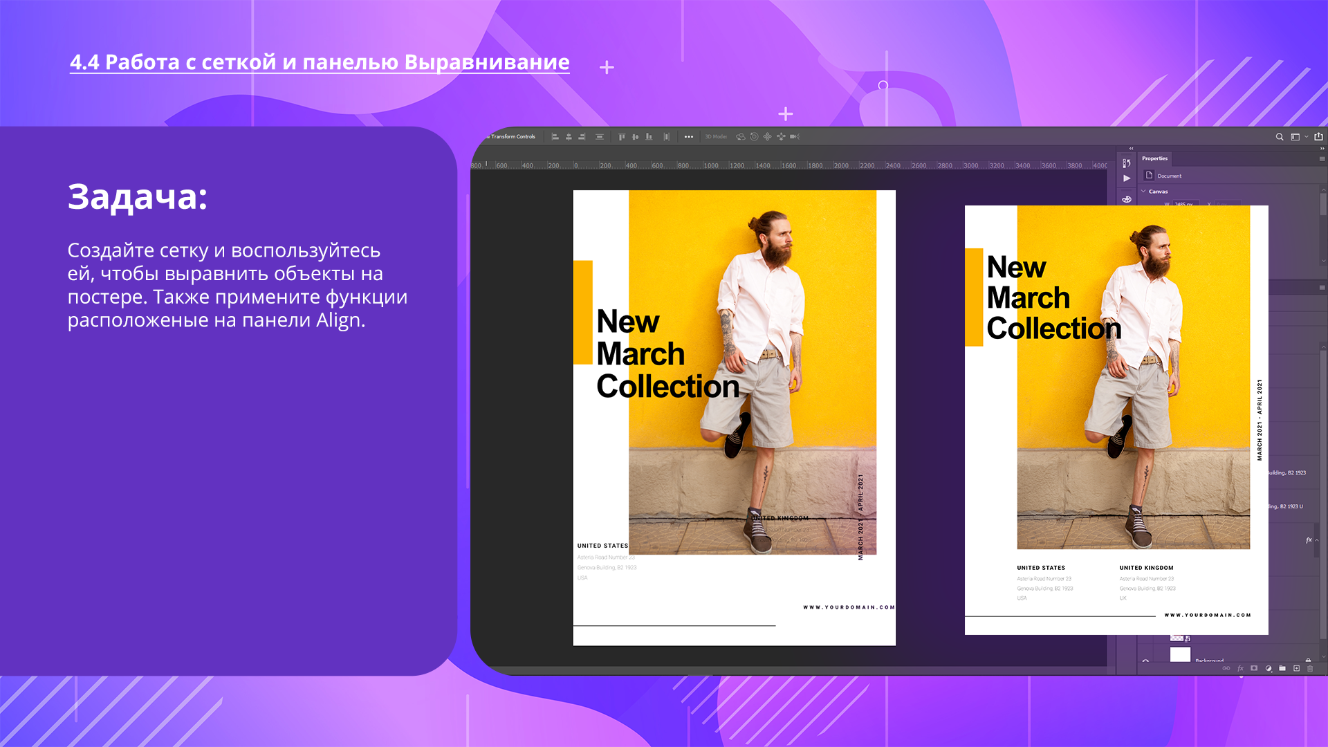This screenshot has height=747, width=1328.
Task: Open Properties panel hamburger menu
Action: pos(1322,158)
